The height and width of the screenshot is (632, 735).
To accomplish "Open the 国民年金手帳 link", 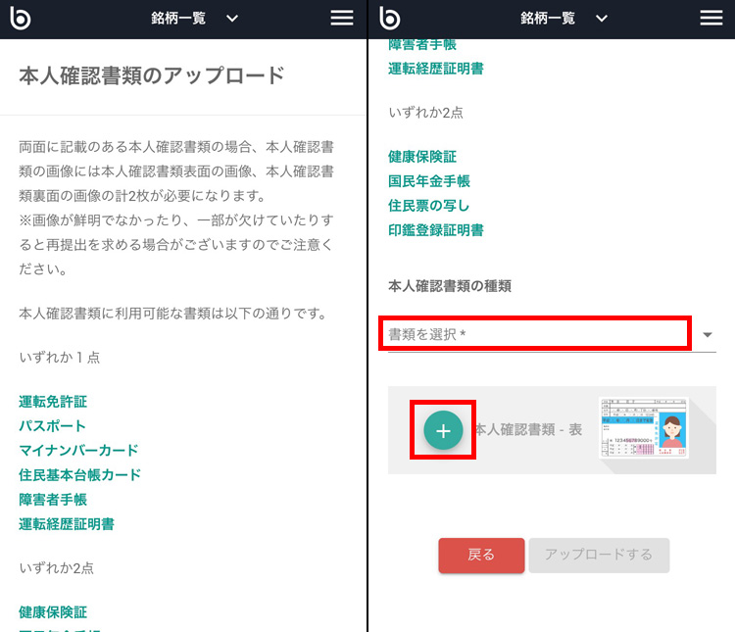I will tap(429, 181).
